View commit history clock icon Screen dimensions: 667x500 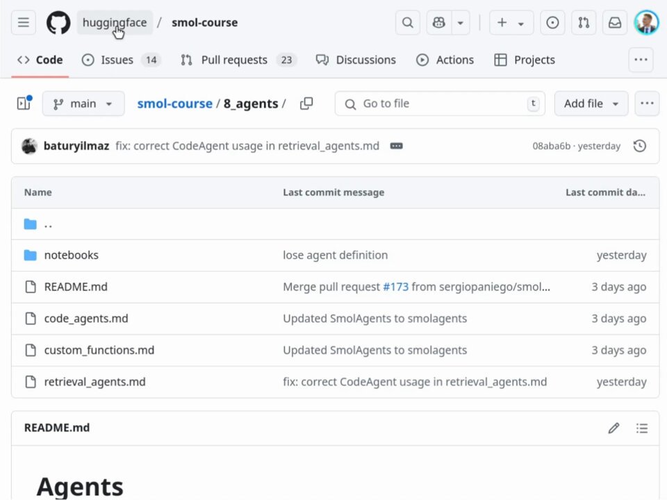pos(640,146)
